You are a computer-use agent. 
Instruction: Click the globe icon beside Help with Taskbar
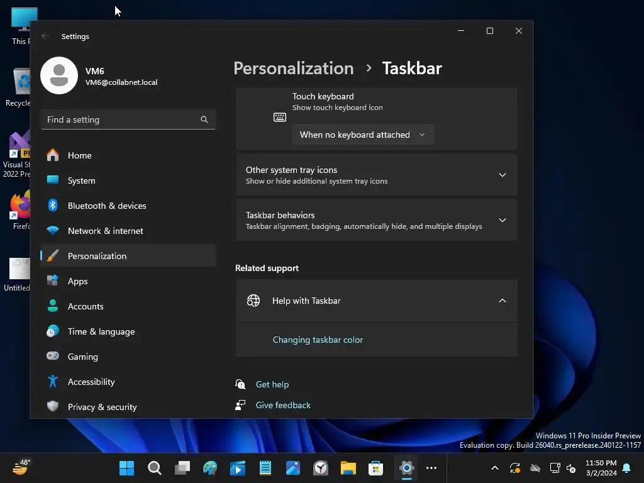coord(253,301)
